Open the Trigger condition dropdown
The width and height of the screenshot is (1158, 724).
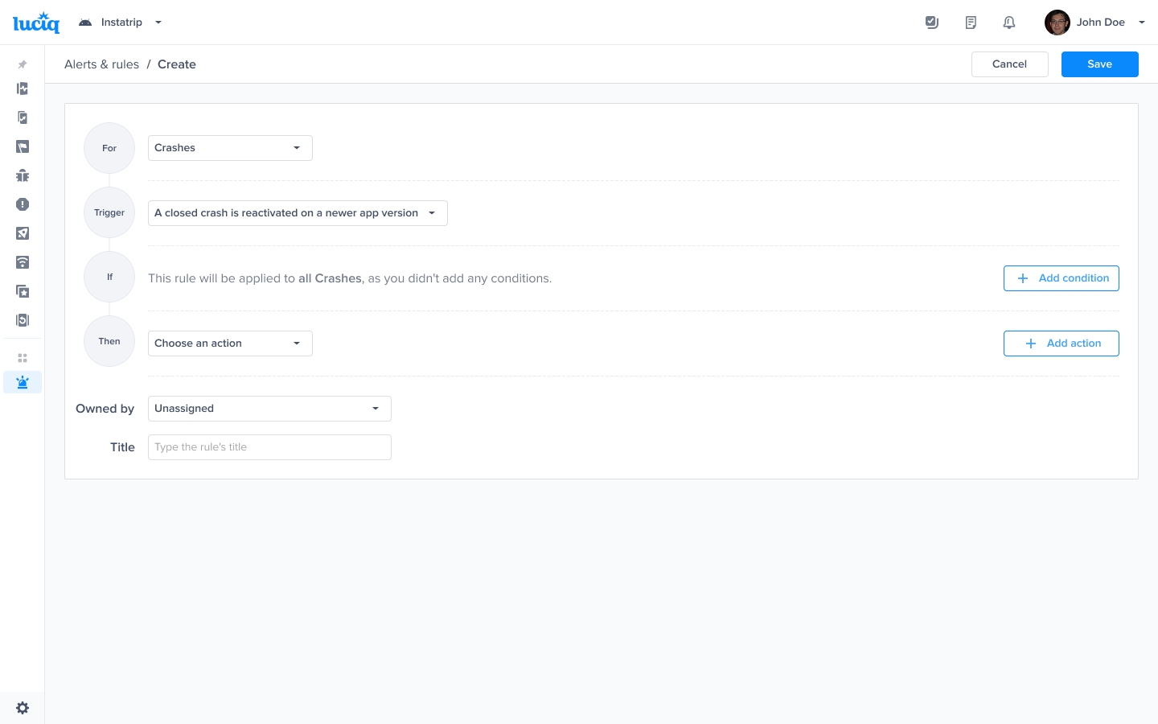point(298,213)
